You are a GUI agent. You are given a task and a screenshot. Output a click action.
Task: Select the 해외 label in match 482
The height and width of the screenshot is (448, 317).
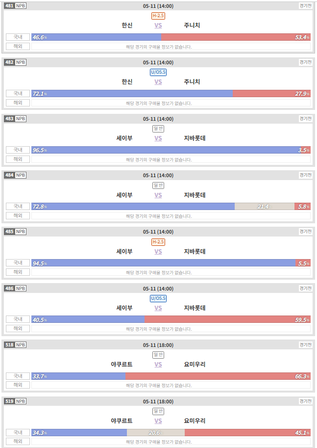(18, 103)
